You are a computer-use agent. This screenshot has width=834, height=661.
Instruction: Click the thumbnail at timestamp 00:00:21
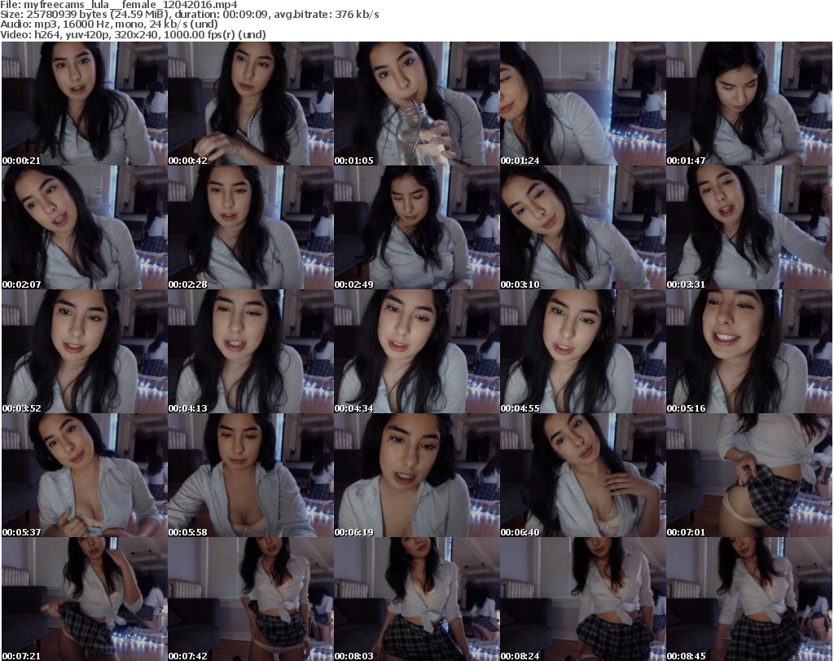coord(84,104)
